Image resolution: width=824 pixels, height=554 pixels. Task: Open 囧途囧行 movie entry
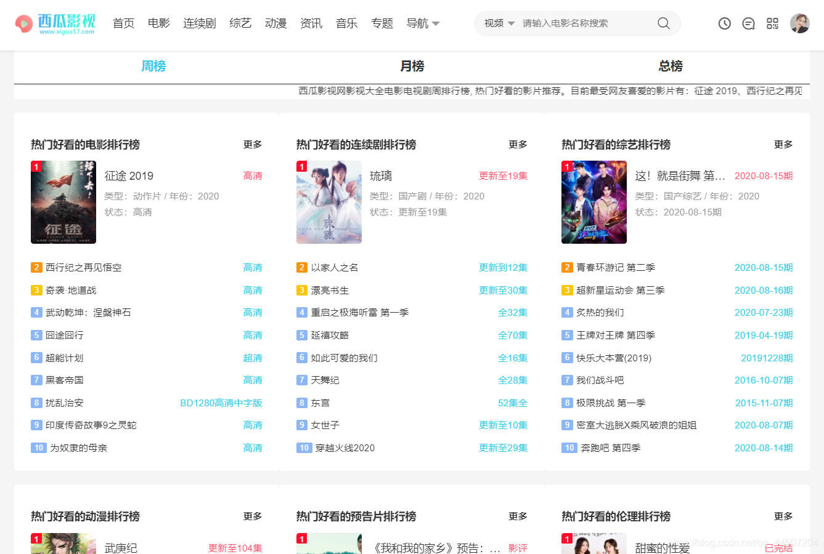point(65,335)
